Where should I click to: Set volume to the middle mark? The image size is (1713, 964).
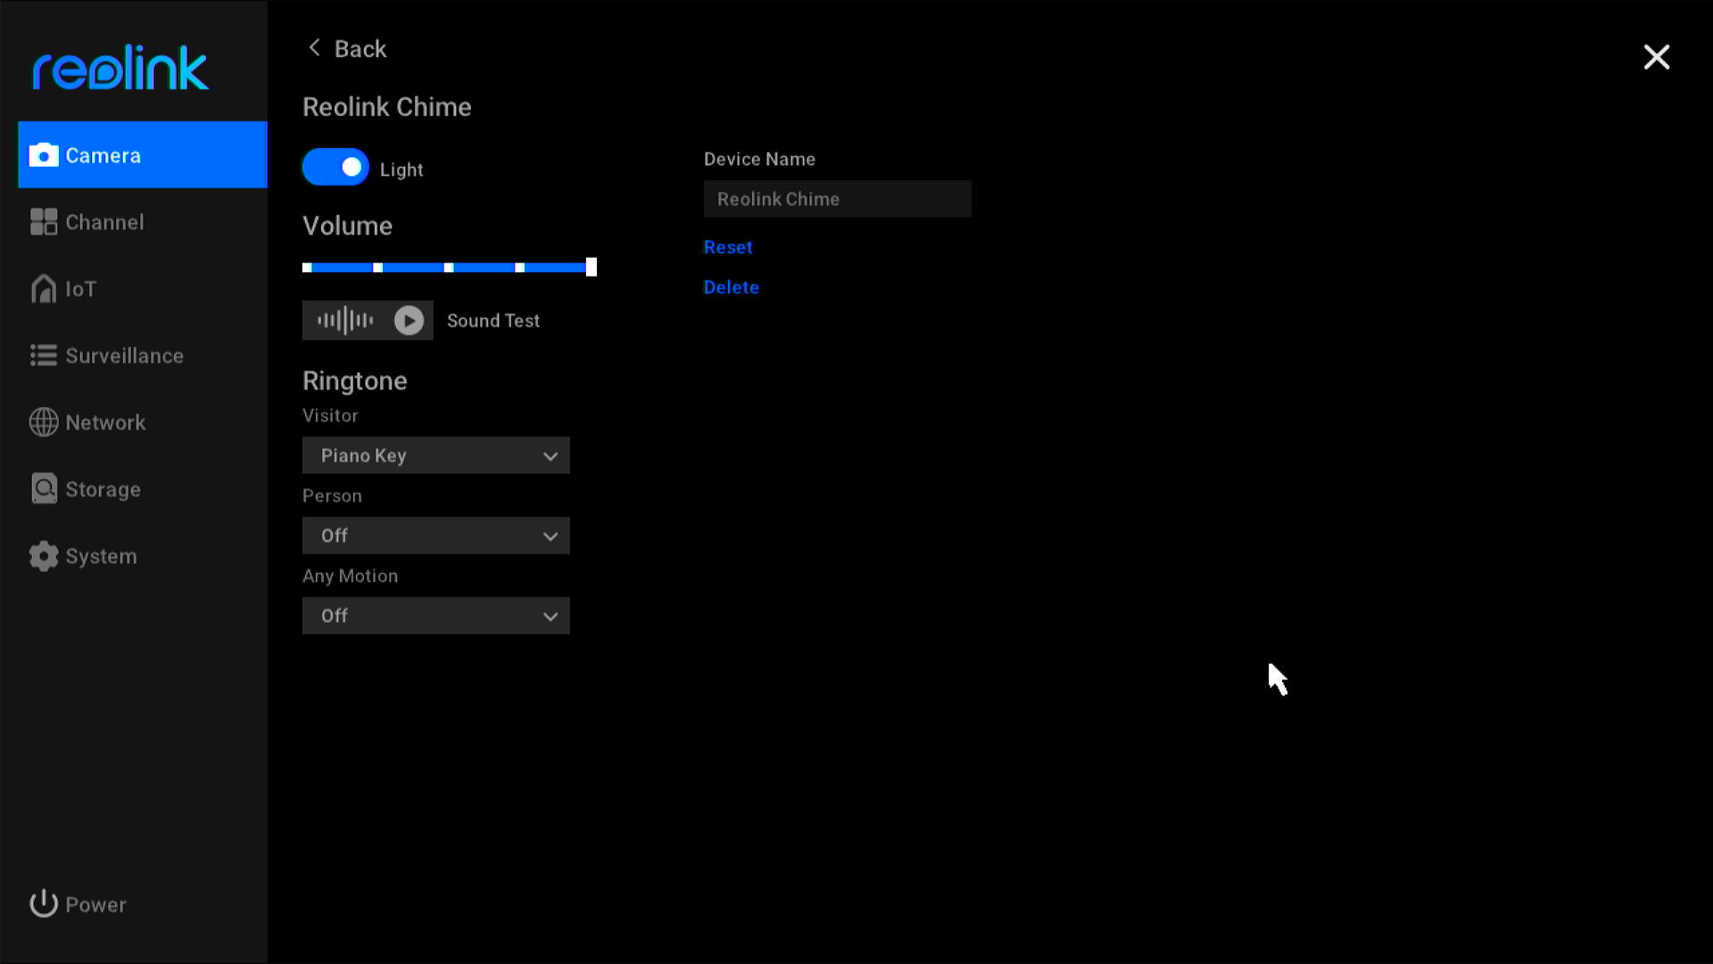pyautogui.click(x=449, y=267)
